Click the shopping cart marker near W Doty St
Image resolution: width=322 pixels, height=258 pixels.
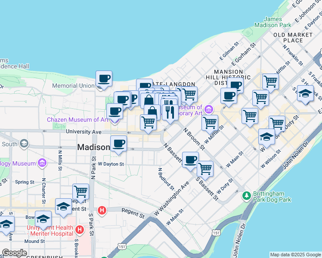coord(277,124)
